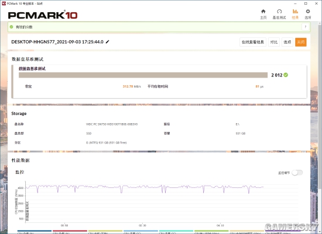Open the Home (主页) page icon

tap(263, 14)
